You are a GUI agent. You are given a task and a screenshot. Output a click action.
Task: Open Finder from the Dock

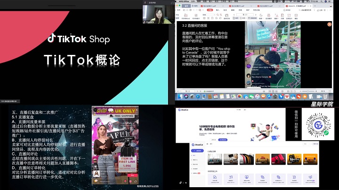[180, 97]
